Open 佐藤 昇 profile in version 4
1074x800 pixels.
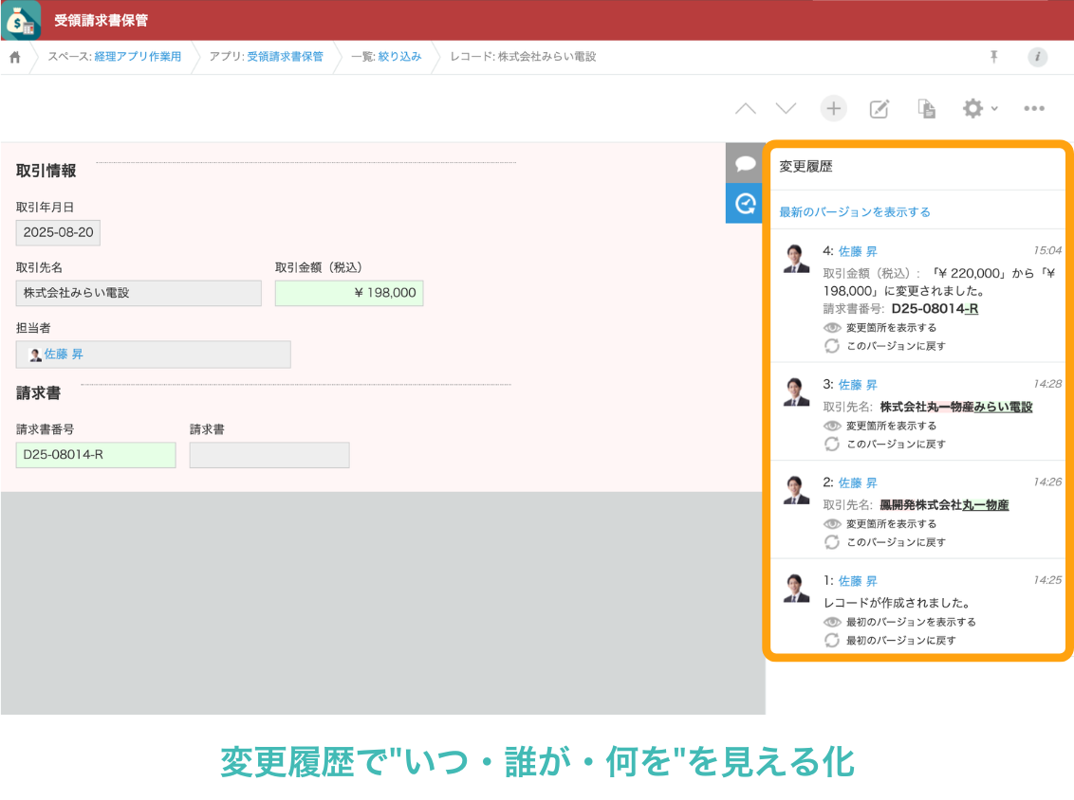[858, 252]
